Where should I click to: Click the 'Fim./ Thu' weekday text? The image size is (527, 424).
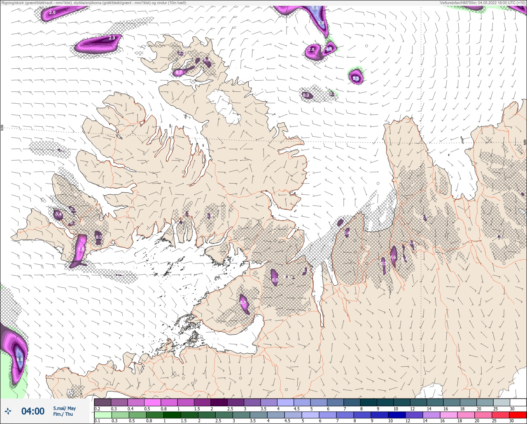[x=62, y=414]
